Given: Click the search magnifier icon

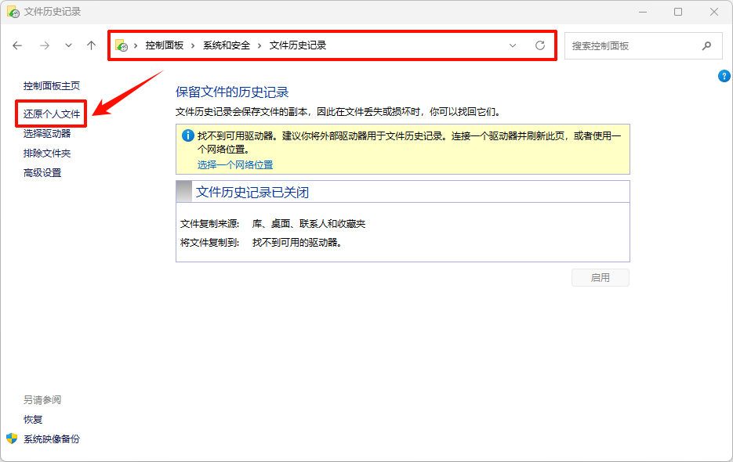Looking at the screenshot, I should (x=706, y=45).
